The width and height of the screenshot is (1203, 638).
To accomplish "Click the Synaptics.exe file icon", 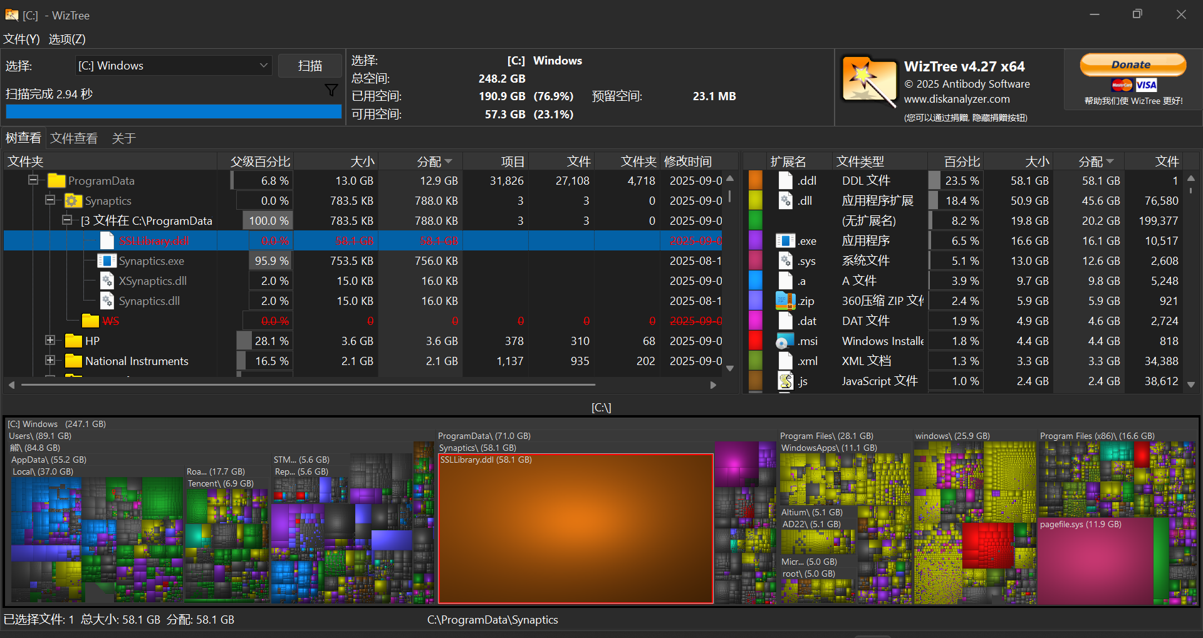I will (107, 261).
